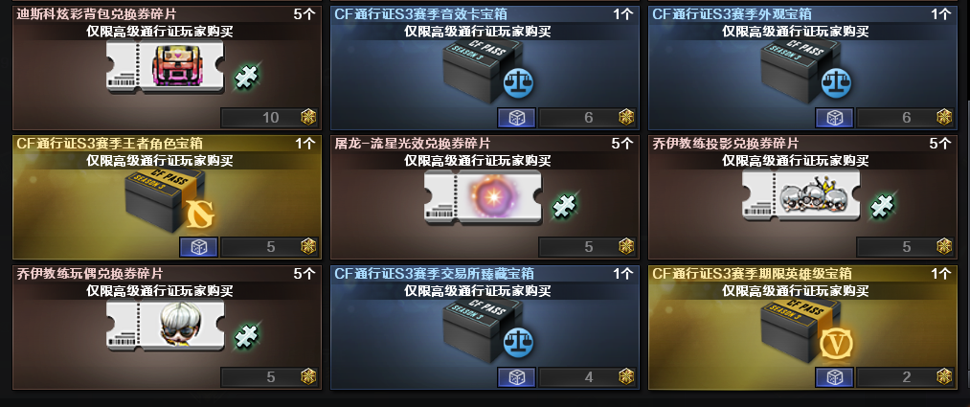Click the puzzle fragment icon beside 屠龙-流星光效 ticket

click(x=564, y=206)
